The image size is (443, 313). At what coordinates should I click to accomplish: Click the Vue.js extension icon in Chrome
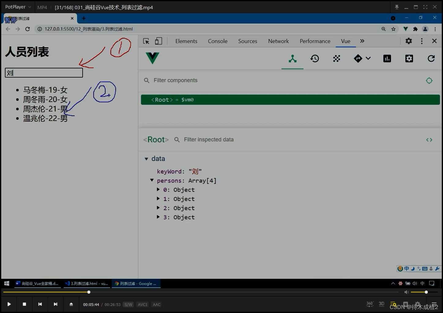coord(405,29)
